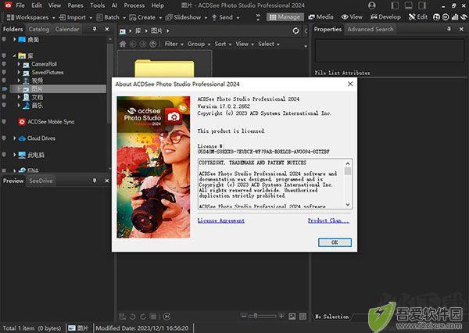
Task: Click the user account icon
Action: pyautogui.click(x=372, y=5)
